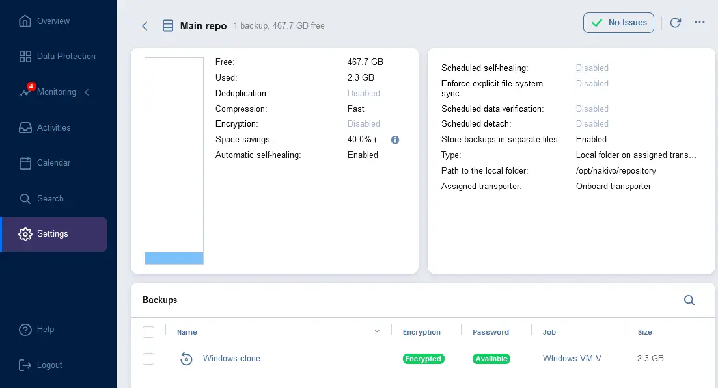Toggle the select-all checkbox in Backups header
The height and width of the screenshot is (388, 718).
[x=148, y=332]
